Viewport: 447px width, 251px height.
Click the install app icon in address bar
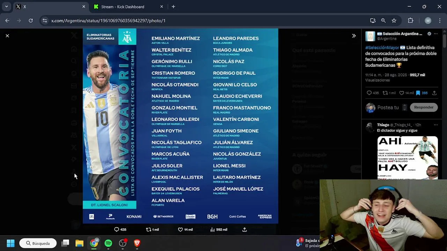(373, 21)
